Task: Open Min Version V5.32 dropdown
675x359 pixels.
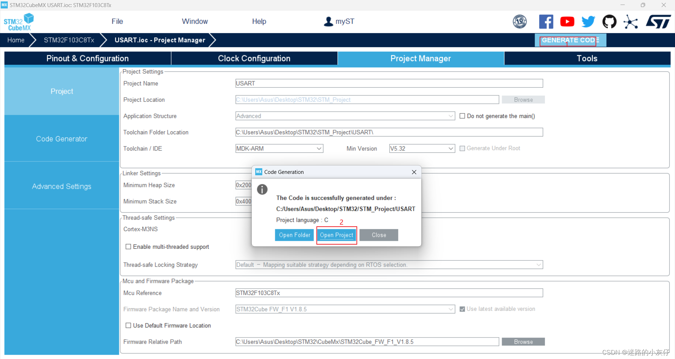Action: tap(422, 149)
